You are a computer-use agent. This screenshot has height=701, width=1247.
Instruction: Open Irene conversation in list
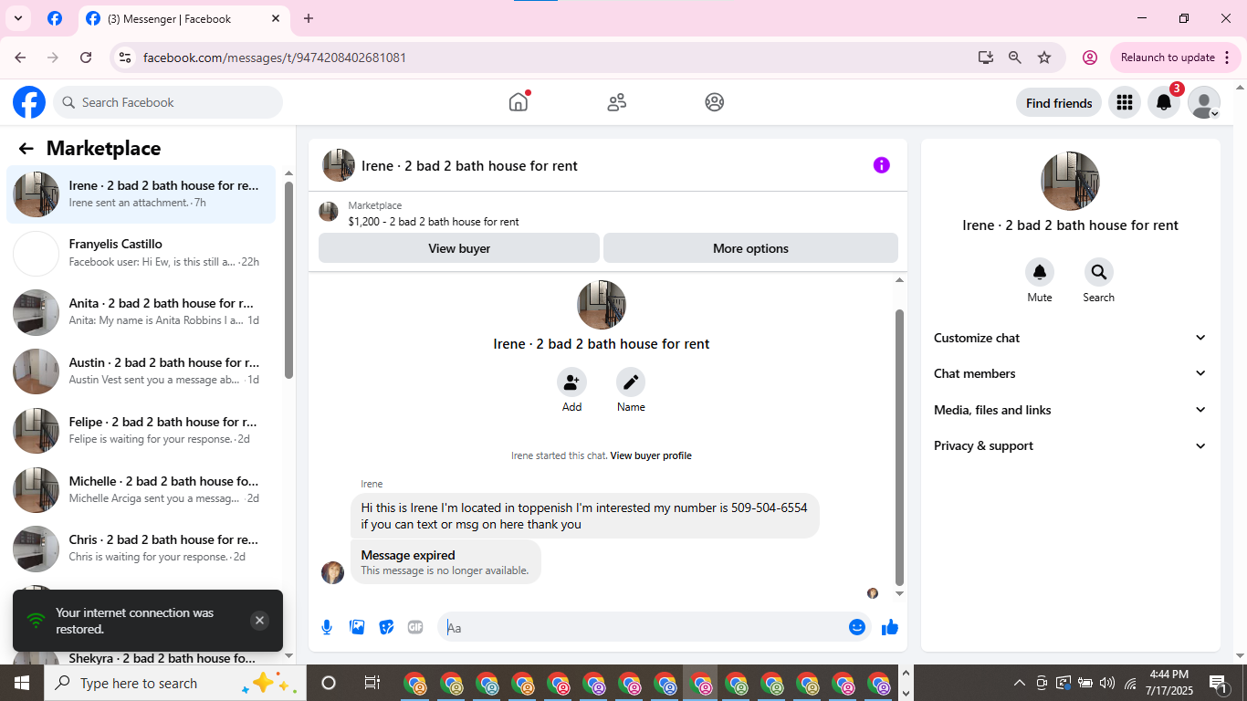(x=141, y=194)
